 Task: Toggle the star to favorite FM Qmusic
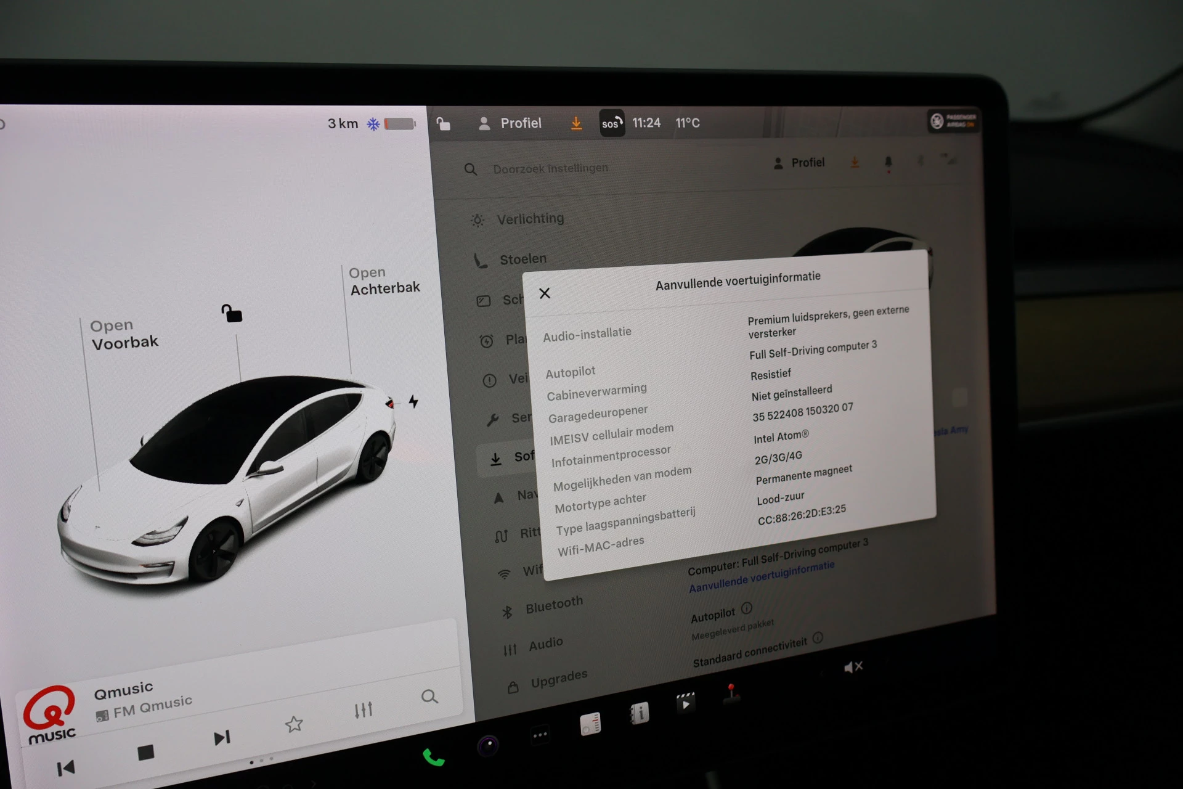[x=295, y=724]
